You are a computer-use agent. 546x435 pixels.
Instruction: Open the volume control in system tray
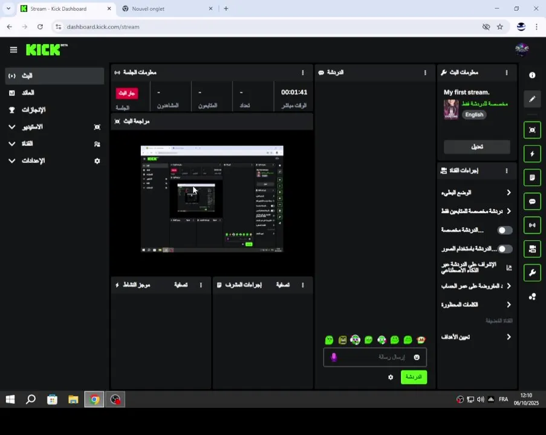point(481,399)
